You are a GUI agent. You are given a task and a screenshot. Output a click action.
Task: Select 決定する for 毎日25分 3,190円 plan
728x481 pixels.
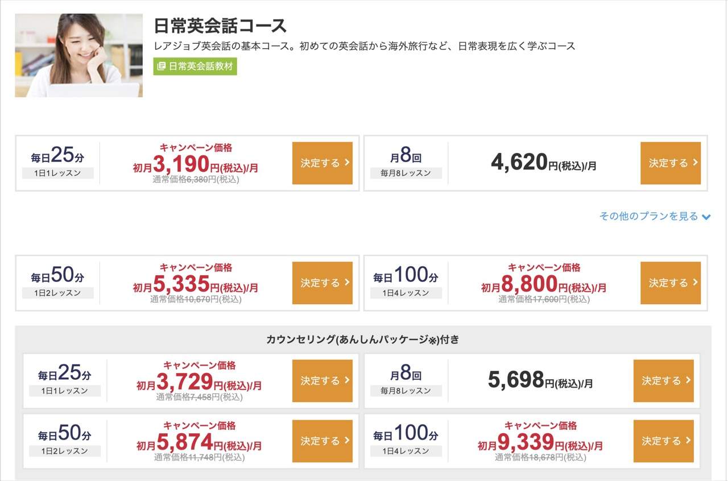[322, 163]
